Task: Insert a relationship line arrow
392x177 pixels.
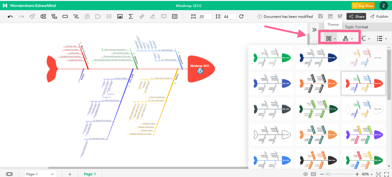Action: pos(76,17)
